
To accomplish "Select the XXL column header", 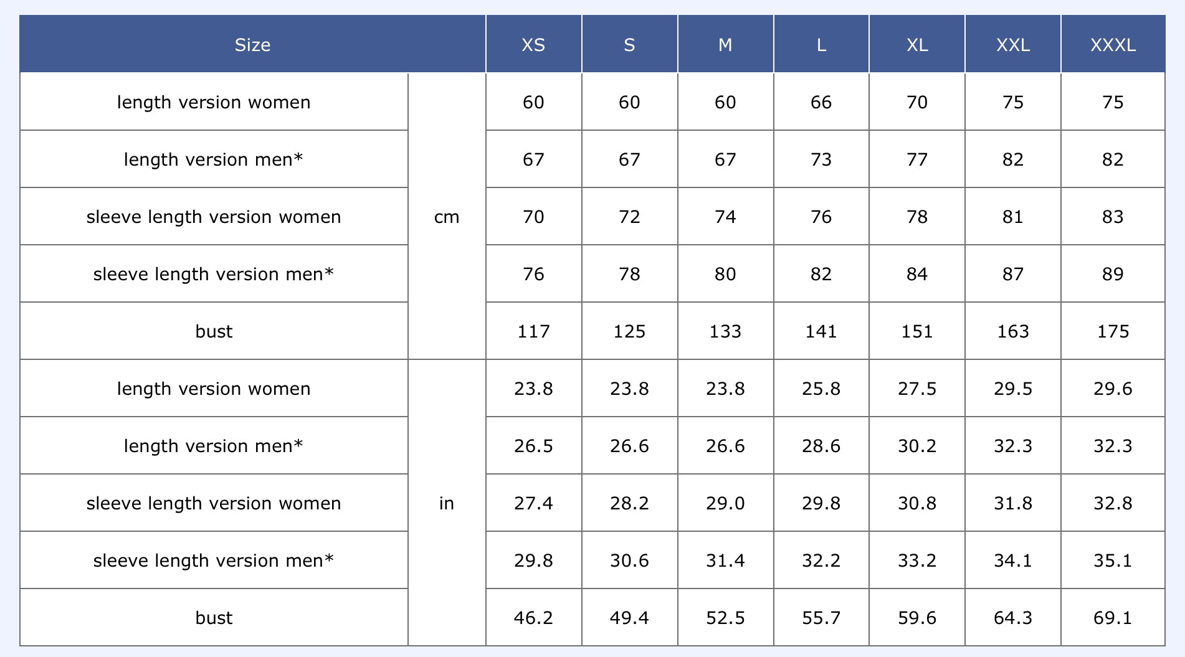I will 1013,45.
